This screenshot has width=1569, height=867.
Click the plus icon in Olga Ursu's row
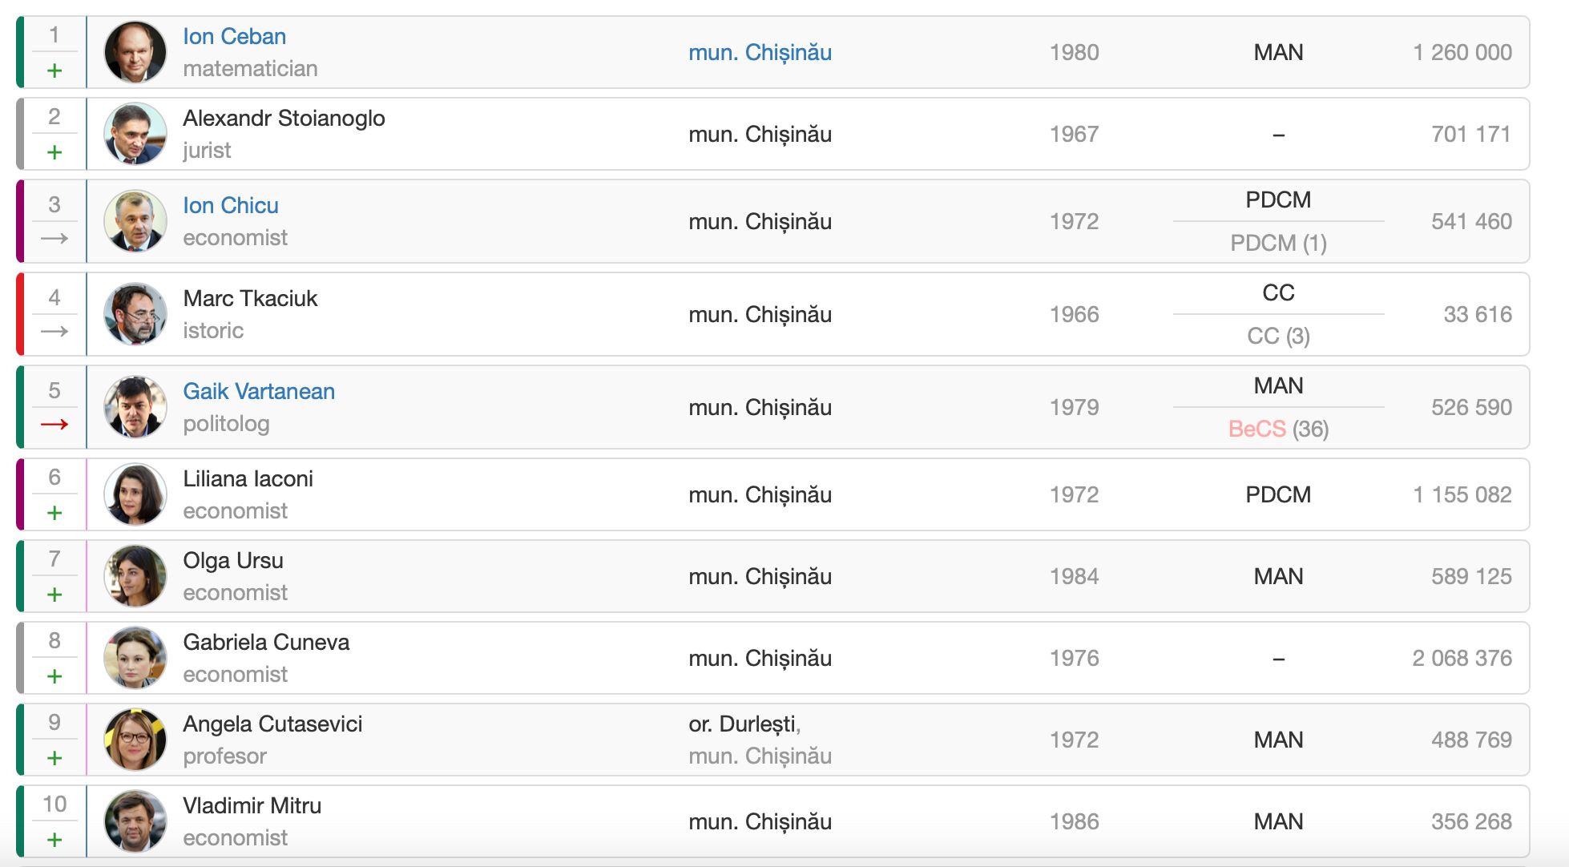54,595
